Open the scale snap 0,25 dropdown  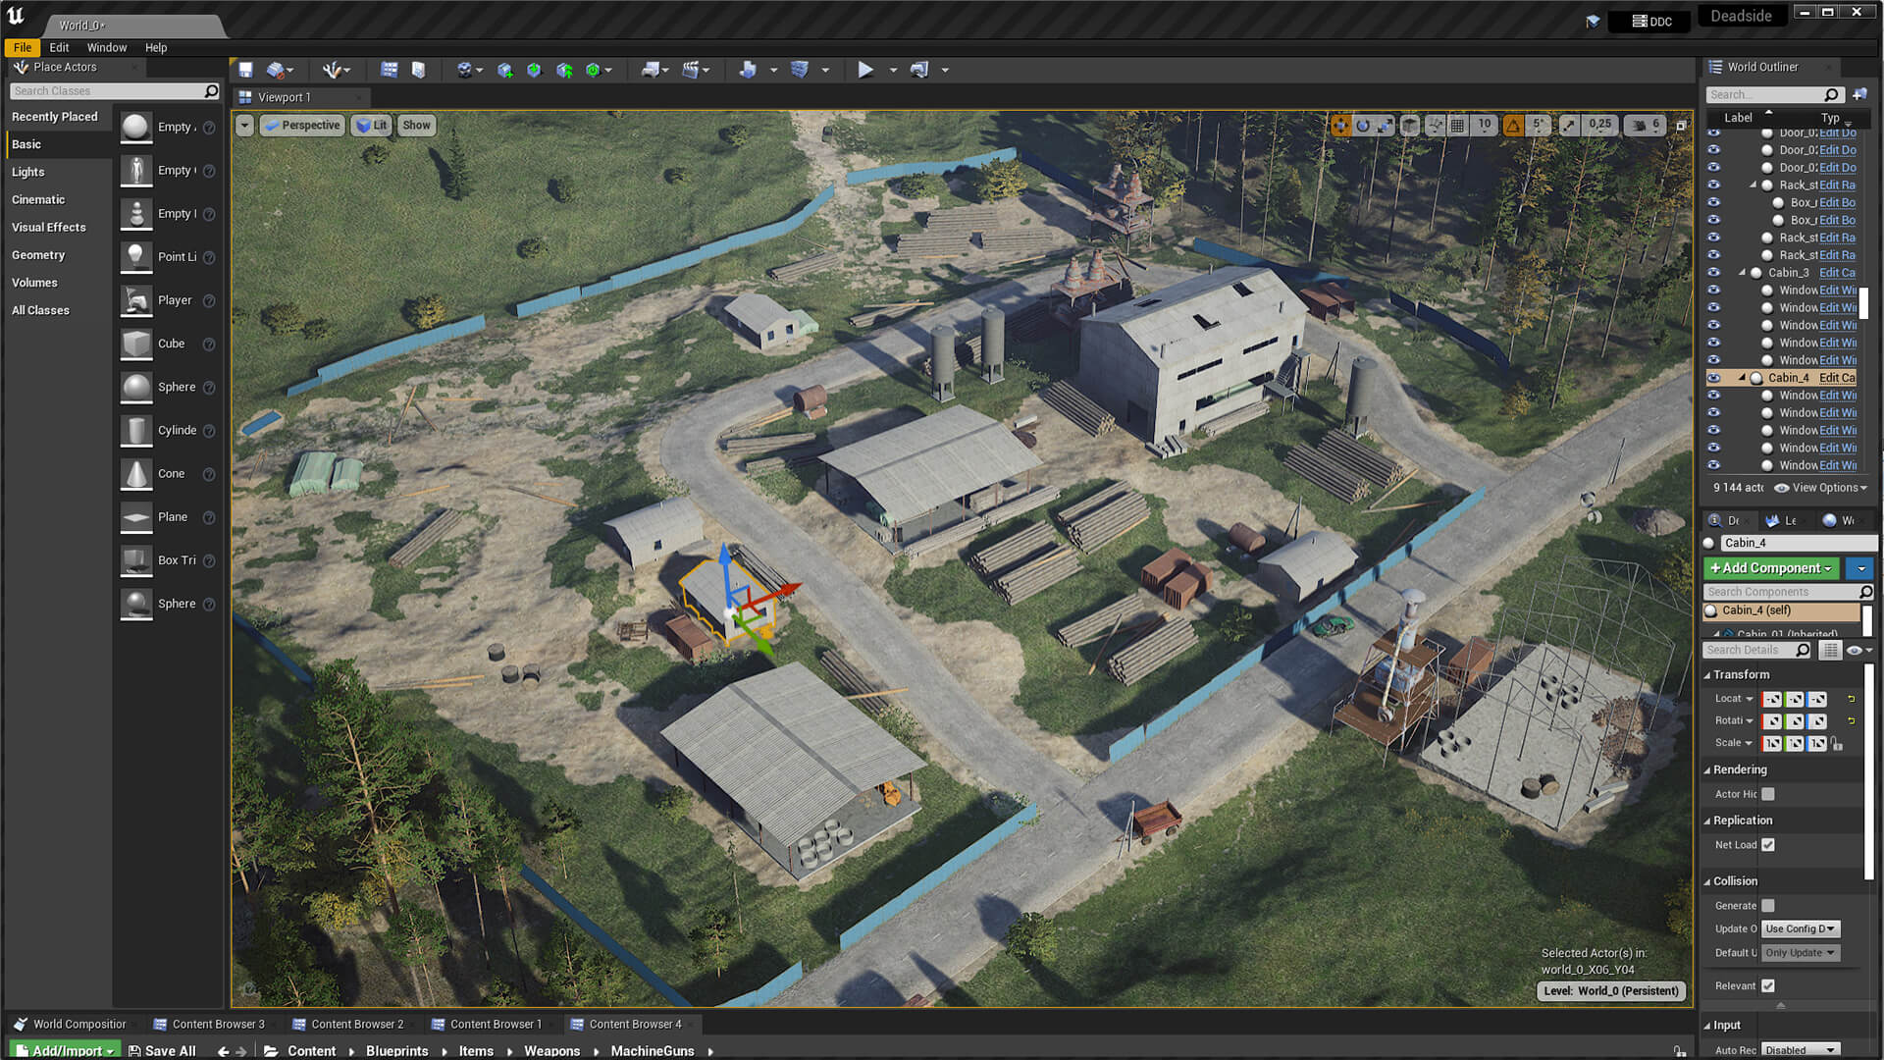[x=1600, y=126]
